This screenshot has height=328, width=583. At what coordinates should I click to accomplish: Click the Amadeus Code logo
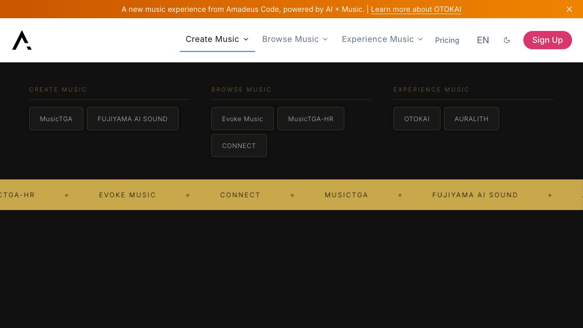[22, 40]
